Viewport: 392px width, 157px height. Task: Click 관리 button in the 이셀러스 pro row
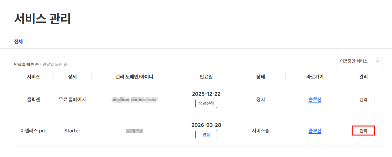point(363,131)
